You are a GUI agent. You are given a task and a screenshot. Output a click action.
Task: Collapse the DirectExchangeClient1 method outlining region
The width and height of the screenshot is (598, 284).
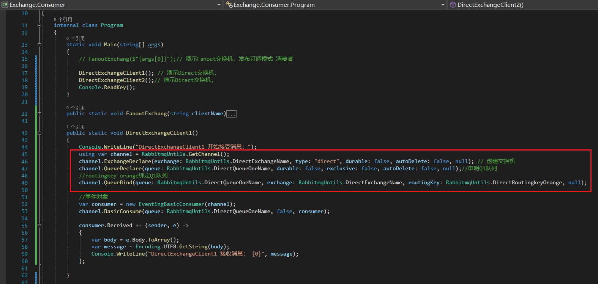(39, 133)
